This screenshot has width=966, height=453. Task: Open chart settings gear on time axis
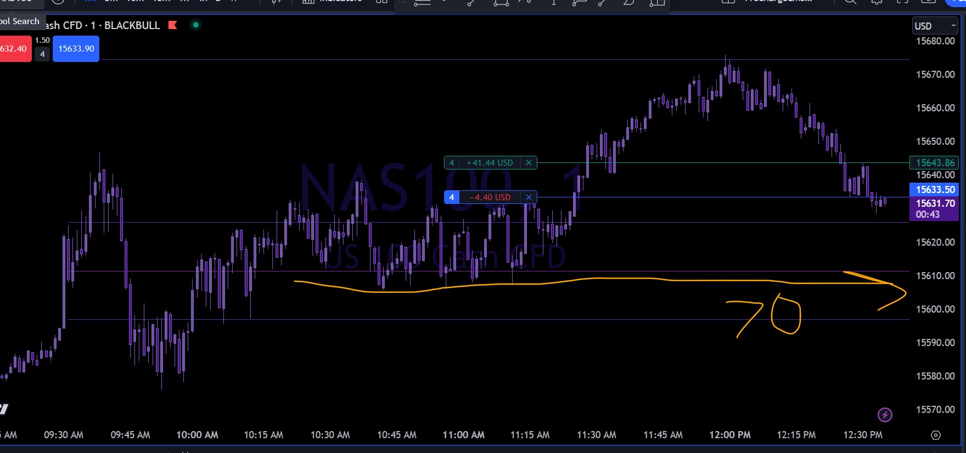[x=936, y=435]
